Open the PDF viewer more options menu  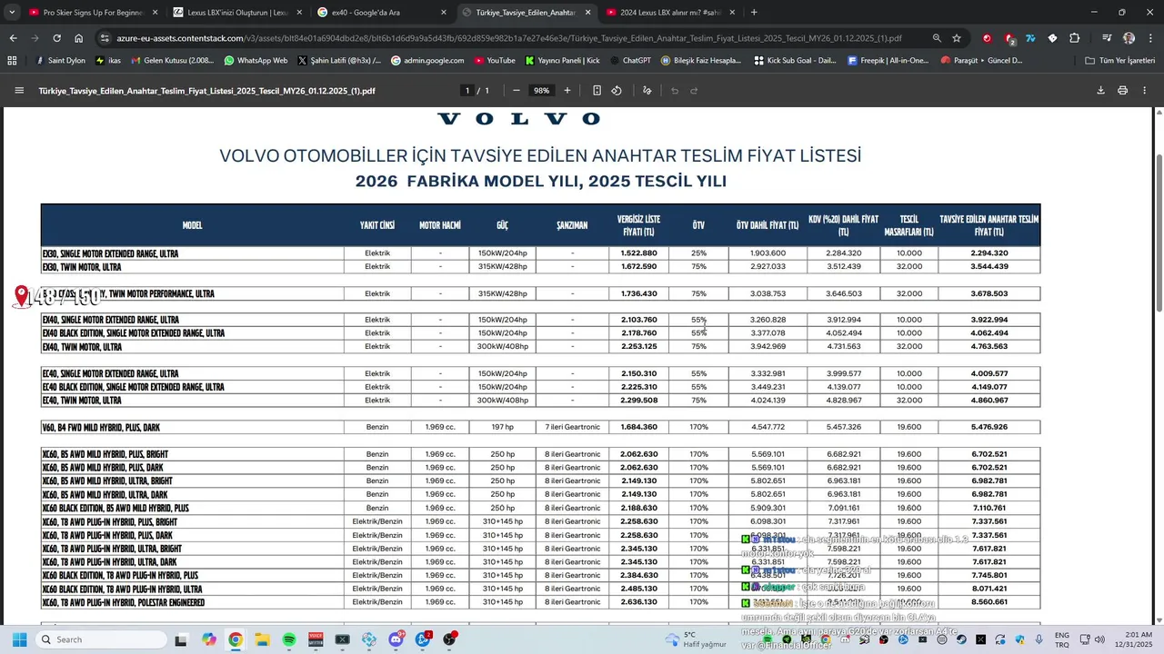(1145, 91)
